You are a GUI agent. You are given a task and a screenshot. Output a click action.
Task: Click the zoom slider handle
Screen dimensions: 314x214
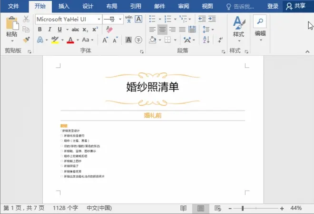tap(243, 209)
